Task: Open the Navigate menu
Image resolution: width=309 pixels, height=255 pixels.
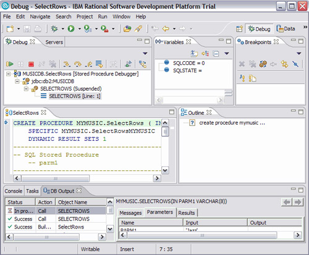Action: 40,17
